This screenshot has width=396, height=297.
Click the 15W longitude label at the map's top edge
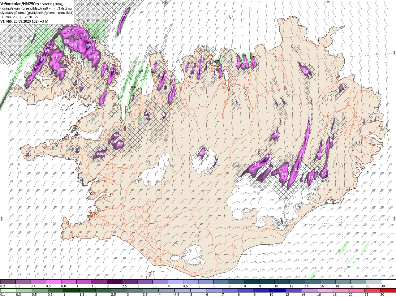pyautogui.click(x=327, y=2)
